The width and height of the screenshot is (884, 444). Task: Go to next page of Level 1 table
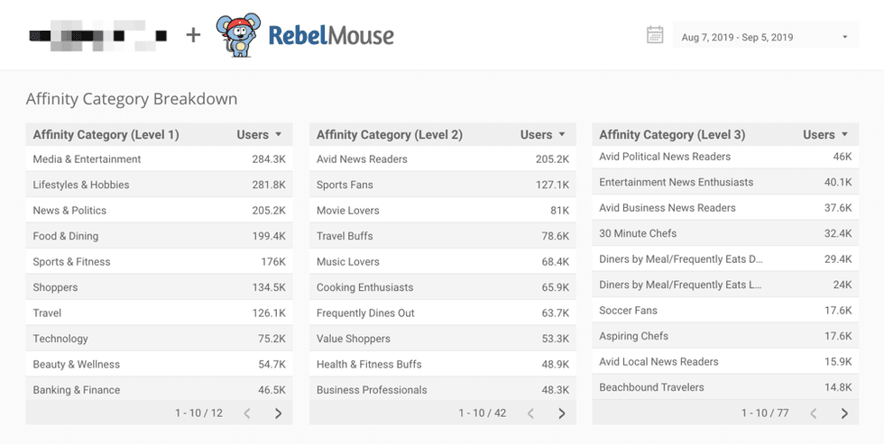click(278, 413)
